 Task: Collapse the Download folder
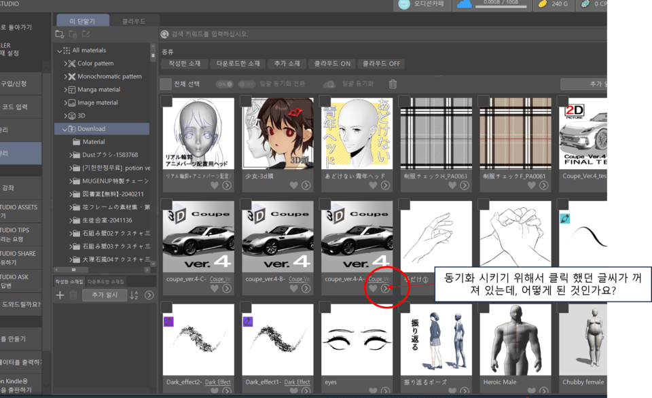pos(65,129)
